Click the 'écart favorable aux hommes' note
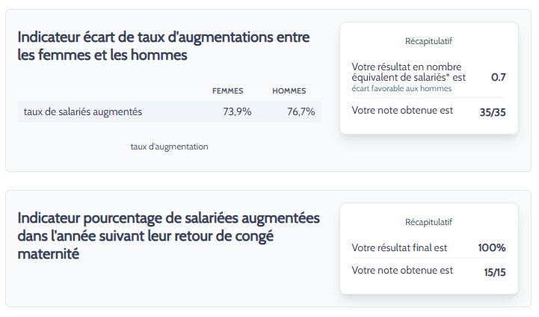 [401, 89]
